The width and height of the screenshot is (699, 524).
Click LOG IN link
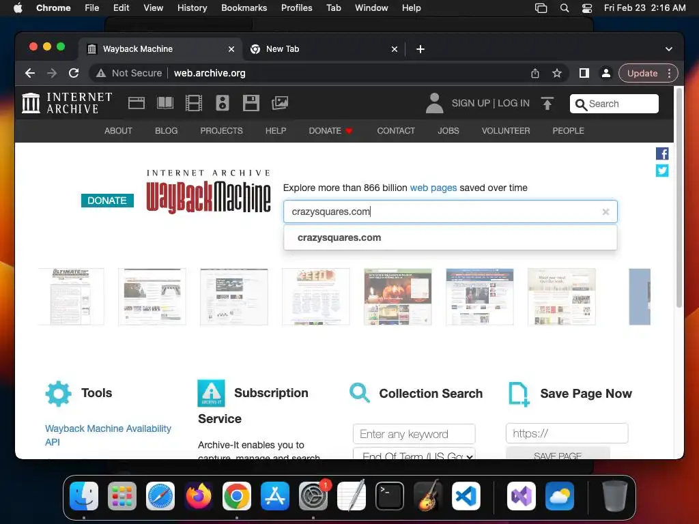coord(513,103)
